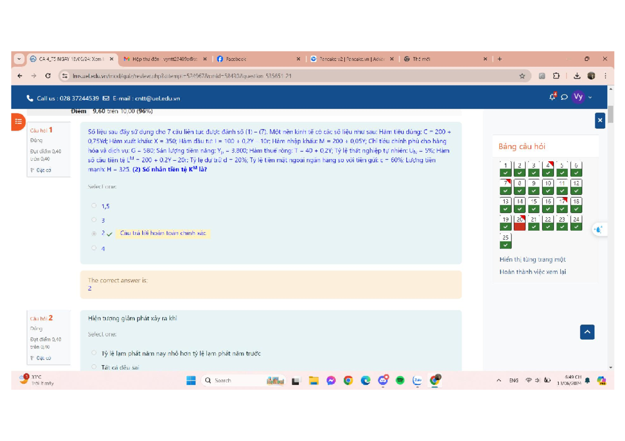Open the browser tab list dropdown
Image resolution: width=625 pixels, height=441 pixels.
pyautogui.click(x=19, y=59)
